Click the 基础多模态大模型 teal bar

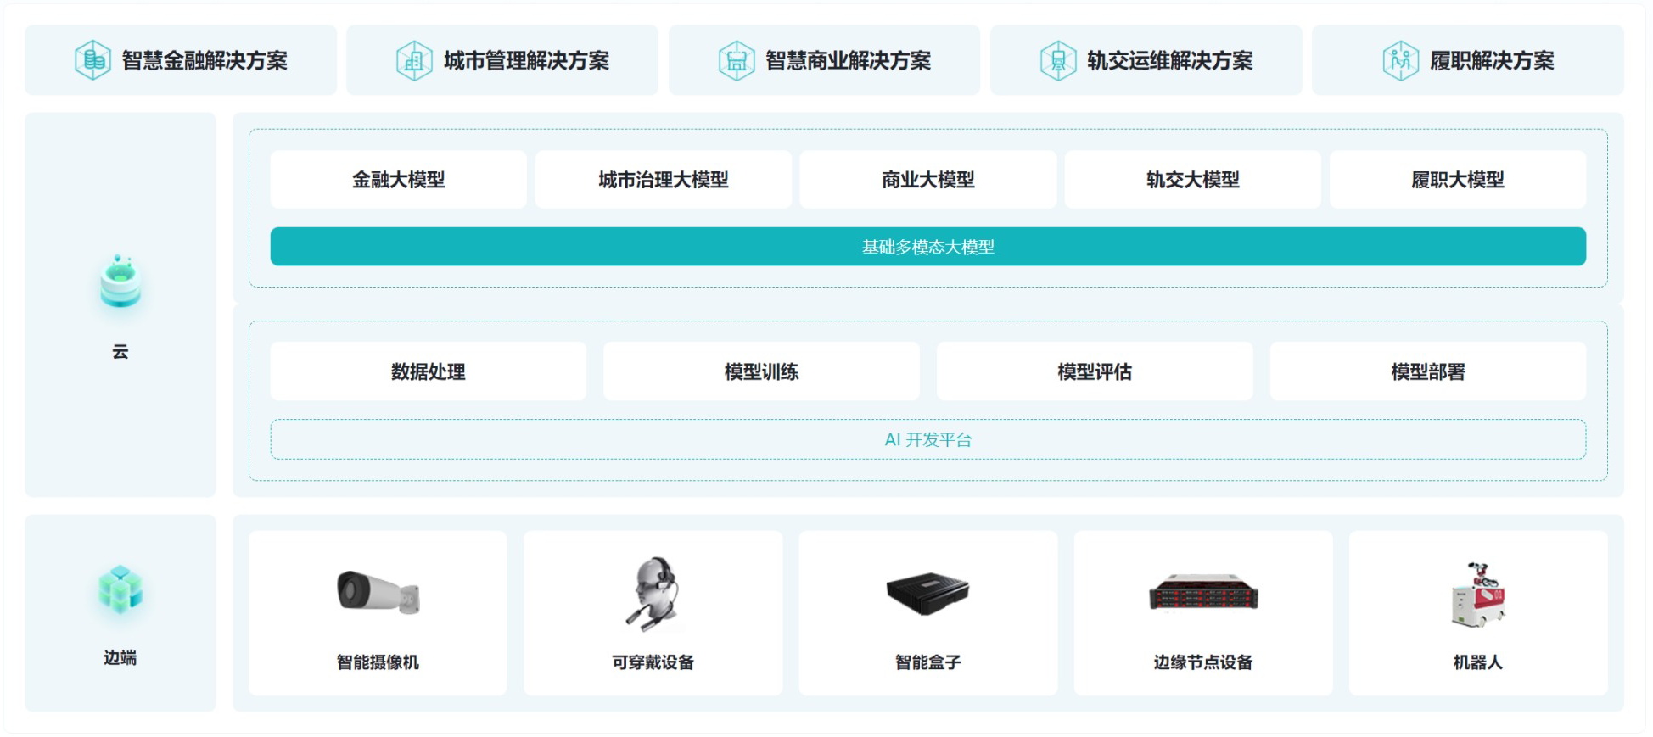point(927,247)
